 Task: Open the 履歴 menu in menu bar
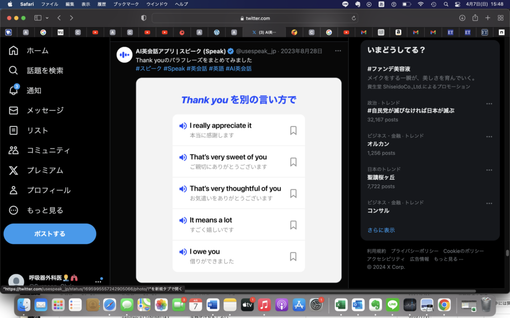point(102,4)
